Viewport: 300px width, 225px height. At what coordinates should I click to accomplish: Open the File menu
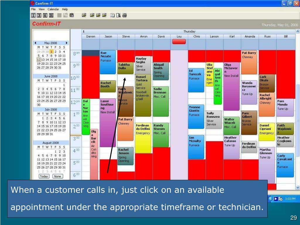(x=33, y=9)
